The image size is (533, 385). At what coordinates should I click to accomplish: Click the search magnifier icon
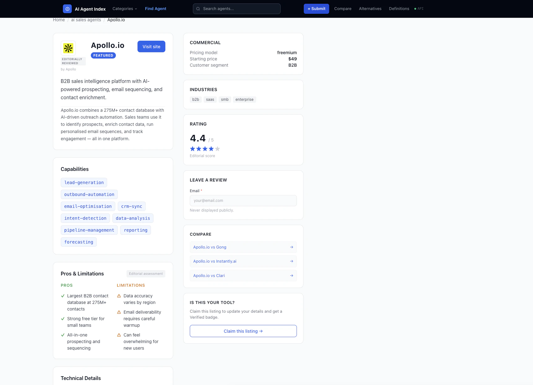click(198, 9)
